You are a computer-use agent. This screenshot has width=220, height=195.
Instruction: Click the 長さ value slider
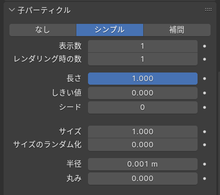[143, 78]
